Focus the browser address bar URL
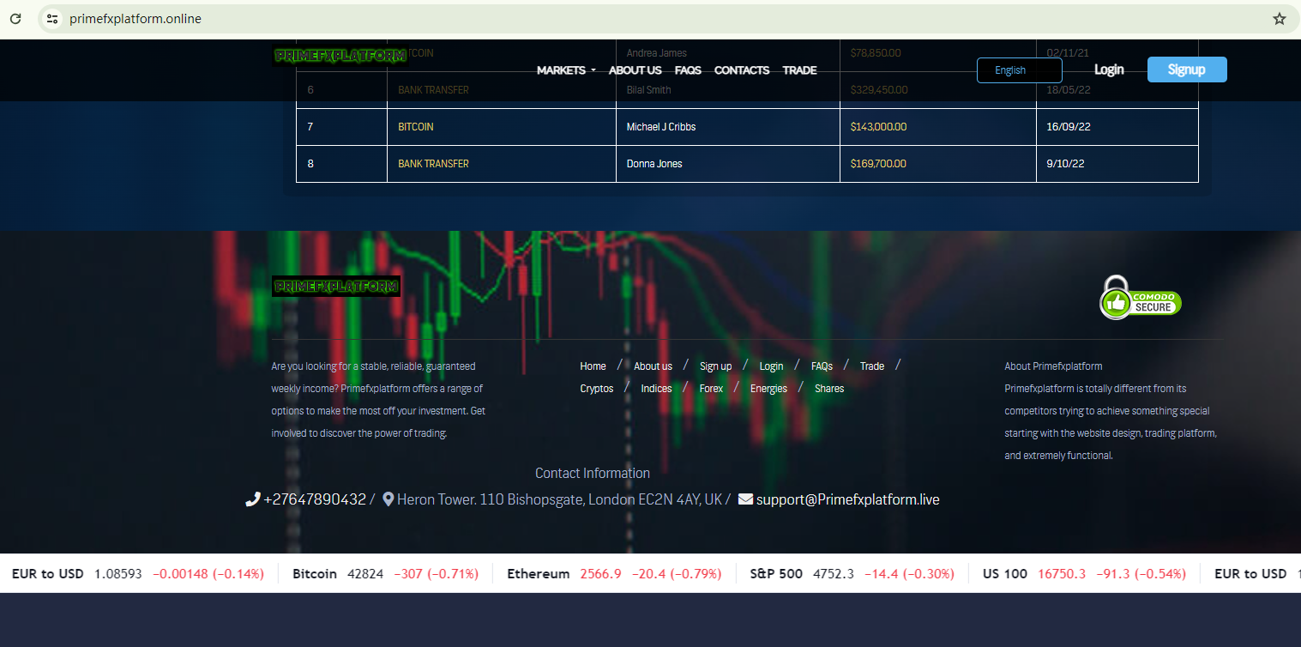Screen dimensions: 1301x647 [136, 18]
